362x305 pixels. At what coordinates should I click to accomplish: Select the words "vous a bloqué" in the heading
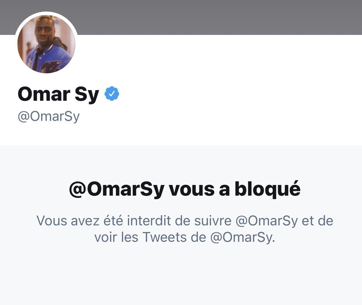(x=235, y=189)
